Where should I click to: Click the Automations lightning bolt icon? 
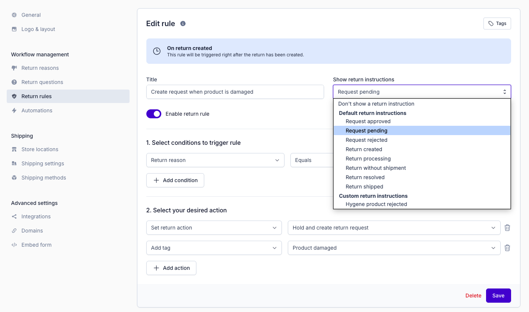[x=14, y=110]
